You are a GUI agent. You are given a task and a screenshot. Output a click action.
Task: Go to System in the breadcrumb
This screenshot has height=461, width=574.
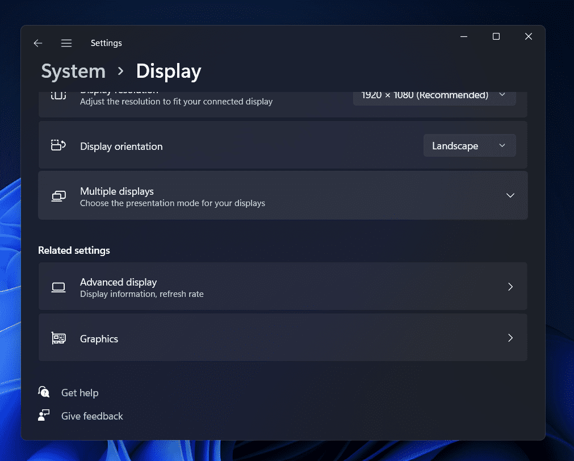coord(73,72)
